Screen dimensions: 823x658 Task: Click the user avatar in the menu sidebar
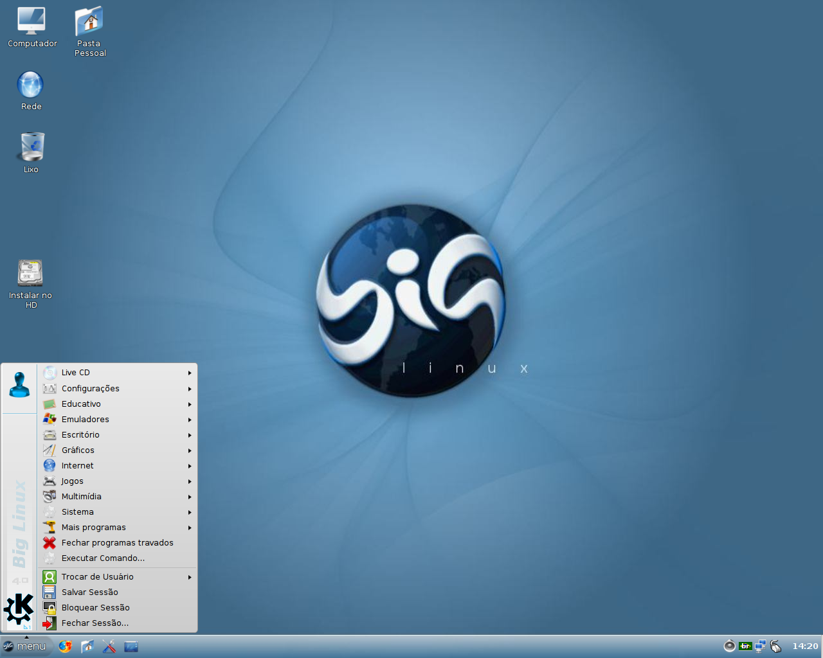click(x=19, y=385)
